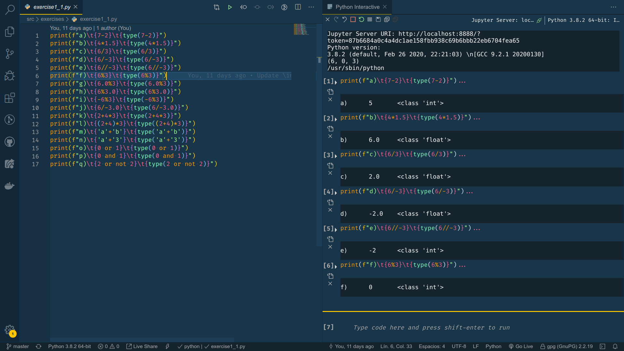The image size is (624, 351).
Task: Delete cell [6] with its X icon
Action: [330, 284]
